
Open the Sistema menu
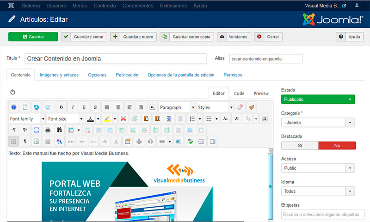pos(31,6)
